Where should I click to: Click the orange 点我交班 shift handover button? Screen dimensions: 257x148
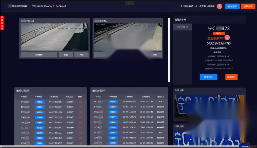click(248, 6)
